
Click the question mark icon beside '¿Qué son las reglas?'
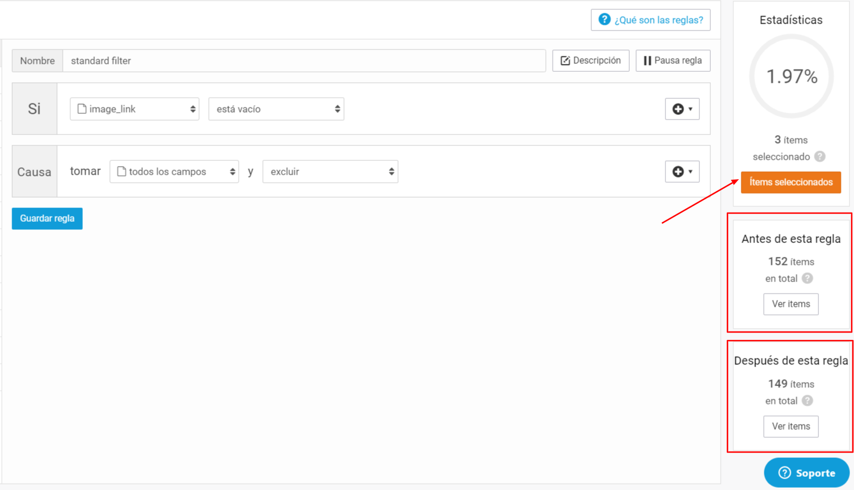tap(604, 20)
